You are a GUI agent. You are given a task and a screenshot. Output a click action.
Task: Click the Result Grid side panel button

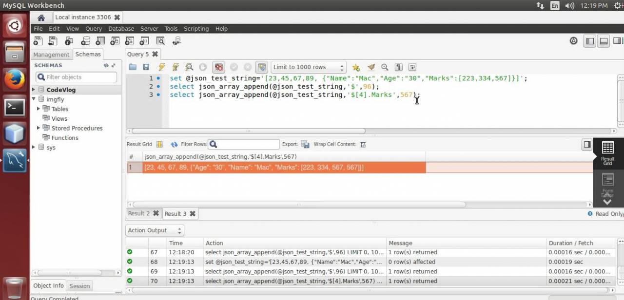[x=607, y=153]
